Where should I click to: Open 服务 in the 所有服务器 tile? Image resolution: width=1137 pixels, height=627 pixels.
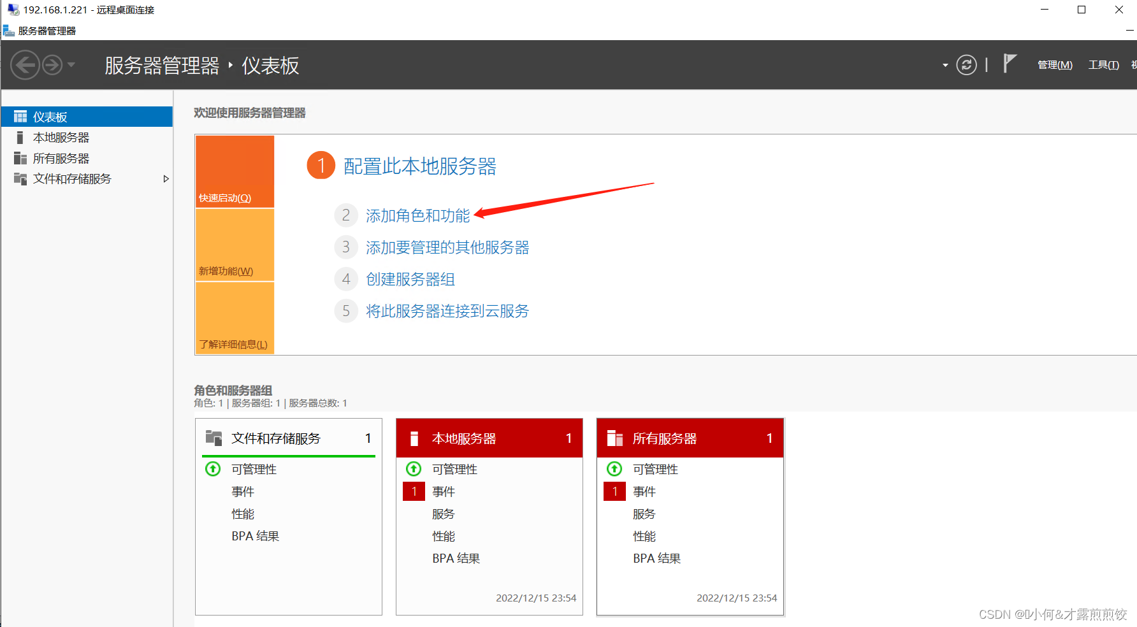tap(644, 514)
